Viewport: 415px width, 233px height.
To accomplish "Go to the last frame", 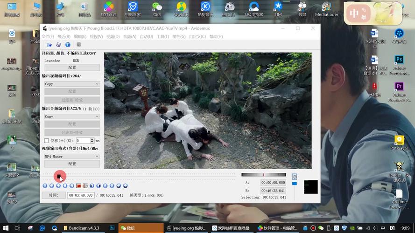I will point(112,186).
